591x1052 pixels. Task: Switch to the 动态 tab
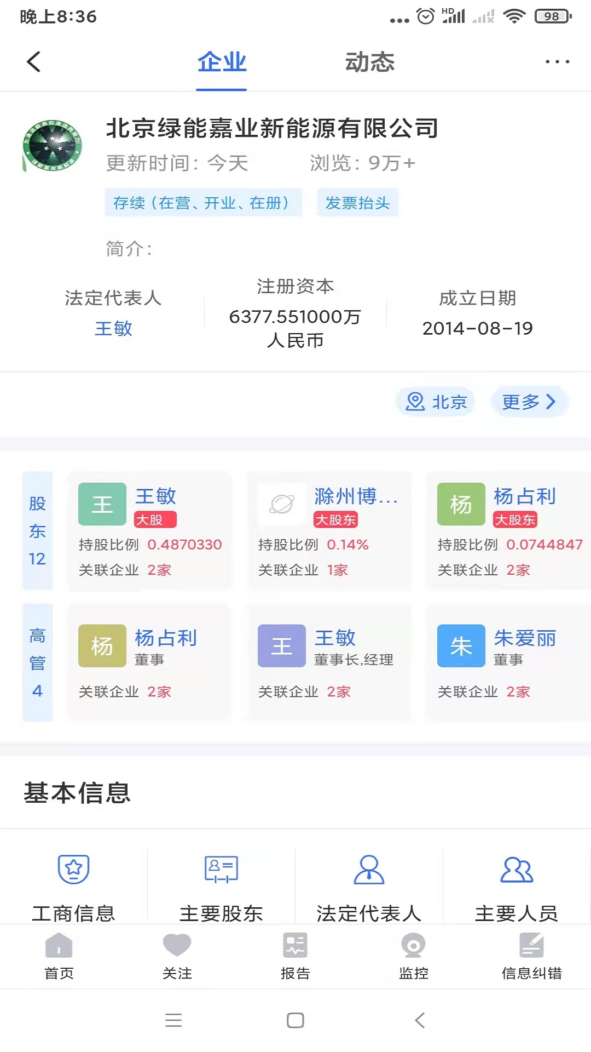[x=369, y=62]
